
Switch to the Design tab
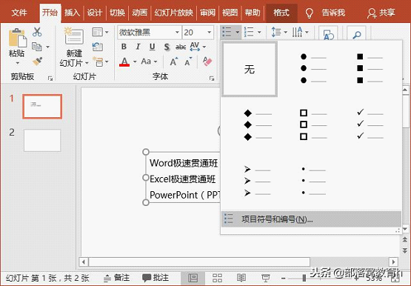94,13
